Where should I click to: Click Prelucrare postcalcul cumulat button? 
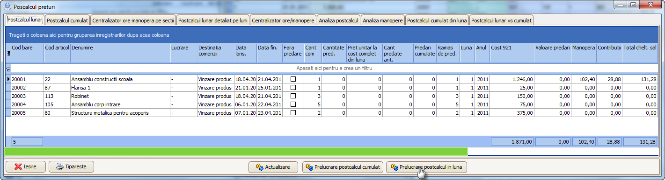point(343,167)
